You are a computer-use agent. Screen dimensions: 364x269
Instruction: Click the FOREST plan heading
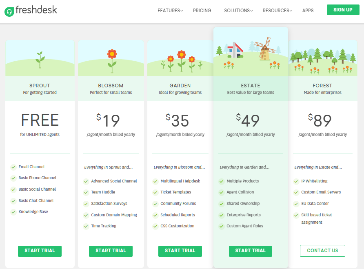[322, 85]
